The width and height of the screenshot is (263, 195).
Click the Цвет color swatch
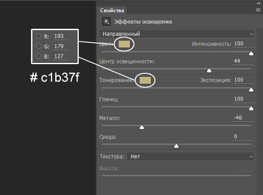124,44
